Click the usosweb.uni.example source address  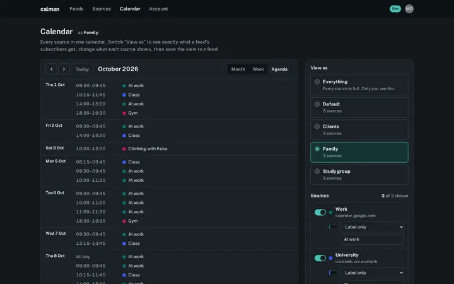point(356,261)
